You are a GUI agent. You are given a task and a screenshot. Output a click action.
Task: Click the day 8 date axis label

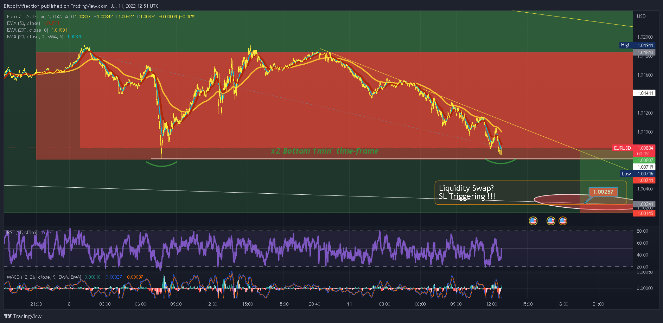point(69,304)
